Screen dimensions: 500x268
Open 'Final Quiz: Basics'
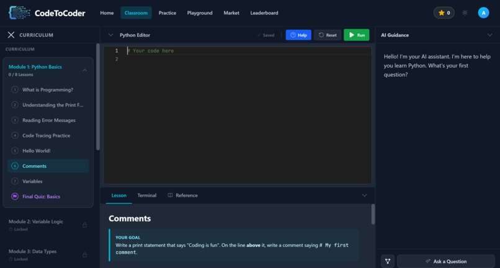click(x=48, y=196)
